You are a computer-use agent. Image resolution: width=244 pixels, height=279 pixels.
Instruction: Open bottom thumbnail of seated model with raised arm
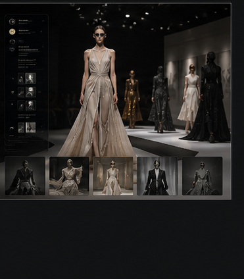point(69,176)
